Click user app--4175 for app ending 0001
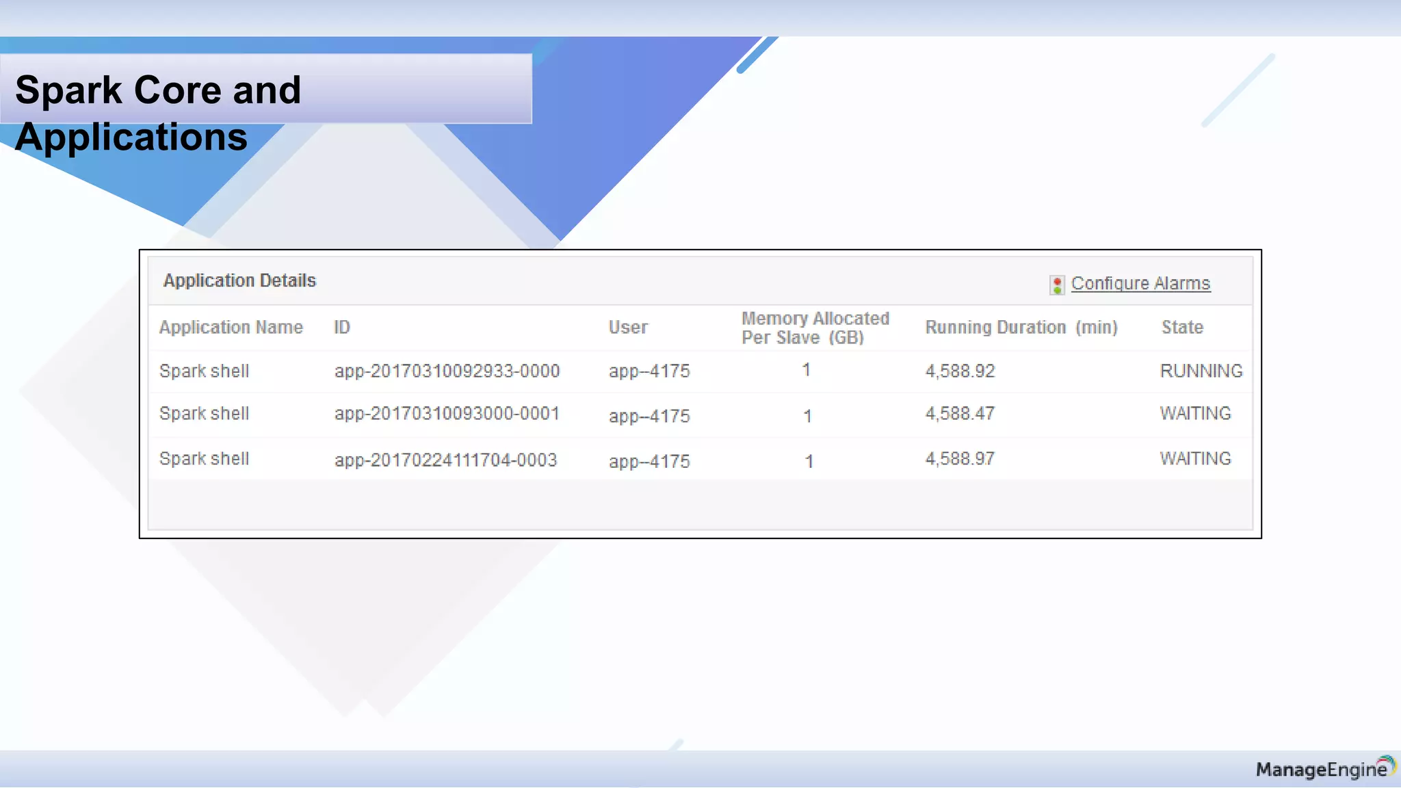This screenshot has width=1401, height=788. [x=649, y=417]
